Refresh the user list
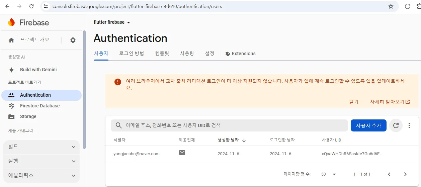 point(396,125)
